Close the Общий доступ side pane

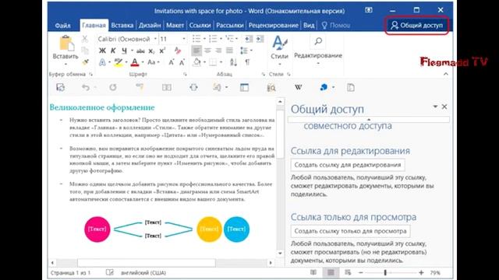pyautogui.click(x=444, y=107)
